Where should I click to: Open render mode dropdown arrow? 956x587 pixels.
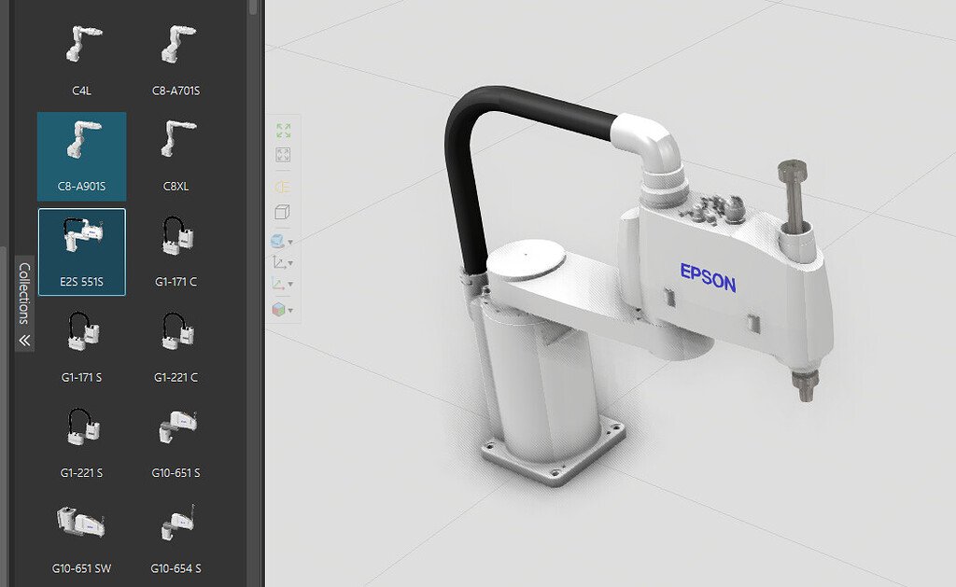(290, 243)
